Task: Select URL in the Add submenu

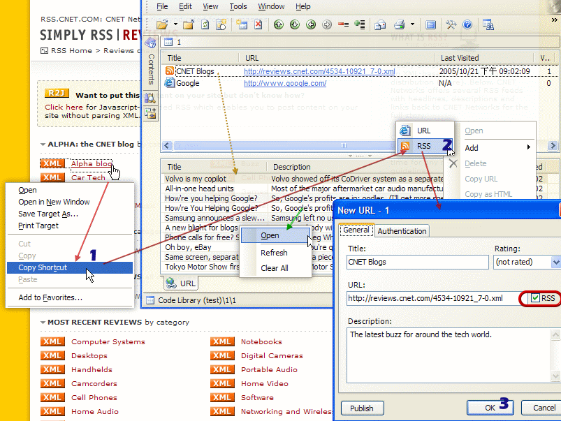Action: tap(425, 131)
